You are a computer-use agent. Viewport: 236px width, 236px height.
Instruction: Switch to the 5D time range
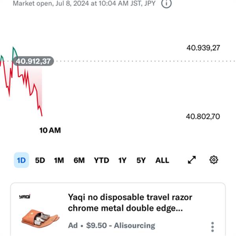(40, 160)
